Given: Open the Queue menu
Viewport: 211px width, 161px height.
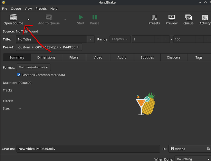Looking at the screenshot, I should [16, 9].
